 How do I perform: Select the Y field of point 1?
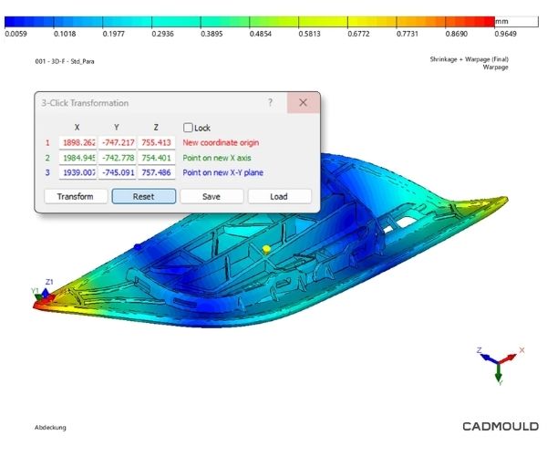click(117, 143)
